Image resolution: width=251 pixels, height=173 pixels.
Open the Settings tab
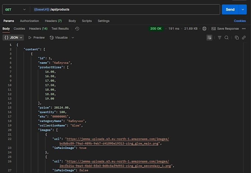point(104,21)
